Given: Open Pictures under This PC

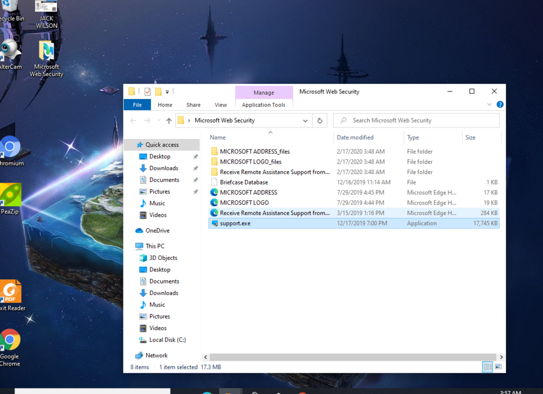Looking at the screenshot, I should (159, 317).
